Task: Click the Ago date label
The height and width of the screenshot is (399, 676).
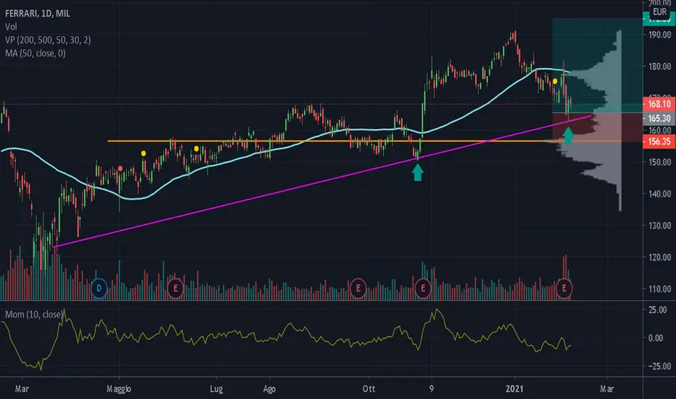Action: point(269,389)
